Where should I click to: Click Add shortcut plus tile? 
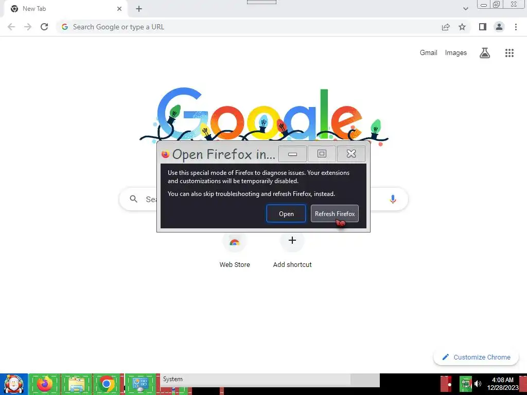click(292, 250)
